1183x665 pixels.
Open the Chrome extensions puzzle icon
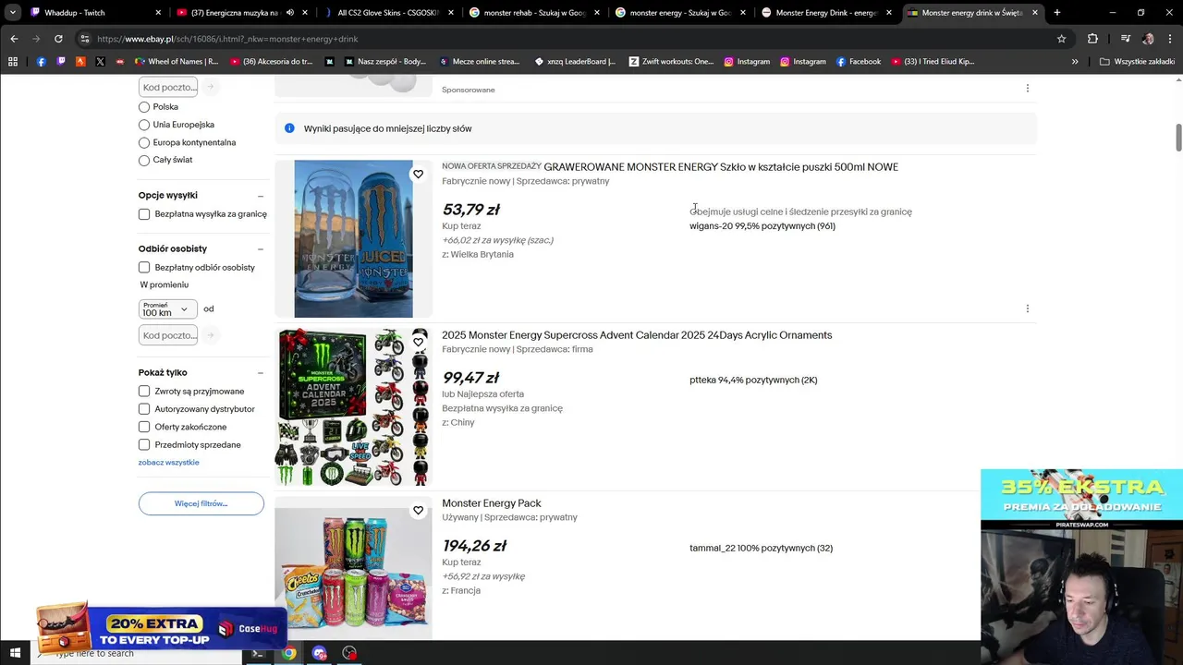[x=1092, y=39]
